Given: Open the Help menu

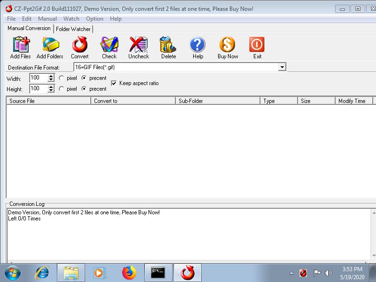Looking at the screenshot, I should point(116,19).
